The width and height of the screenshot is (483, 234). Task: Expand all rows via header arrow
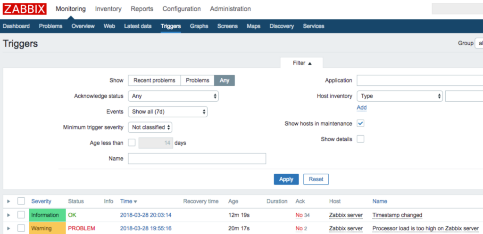(x=8, y=202)
